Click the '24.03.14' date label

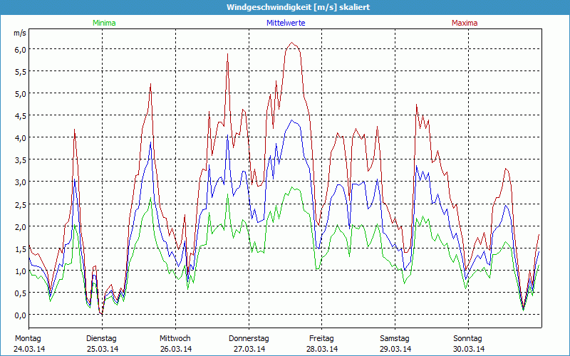coord(29,349)
